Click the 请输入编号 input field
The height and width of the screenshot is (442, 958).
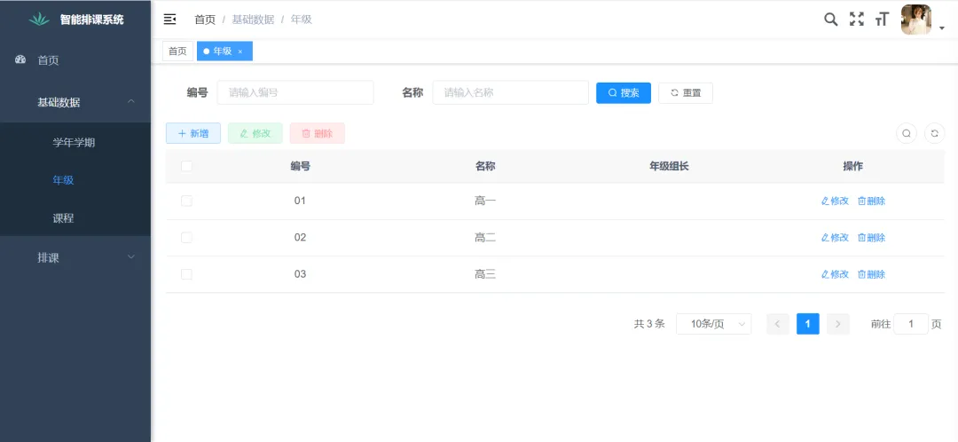[294, 92]
